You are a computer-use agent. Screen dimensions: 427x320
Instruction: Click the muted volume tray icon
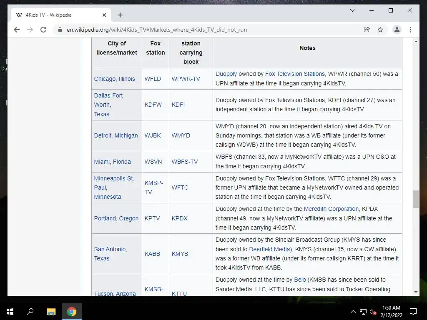point(373,312)
